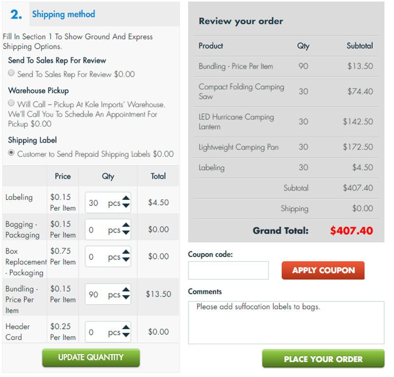Viewport: 394px width, 377px height.
Task: Select Send To Sales Rep For Review option
Action: click(x=11, y=73)
